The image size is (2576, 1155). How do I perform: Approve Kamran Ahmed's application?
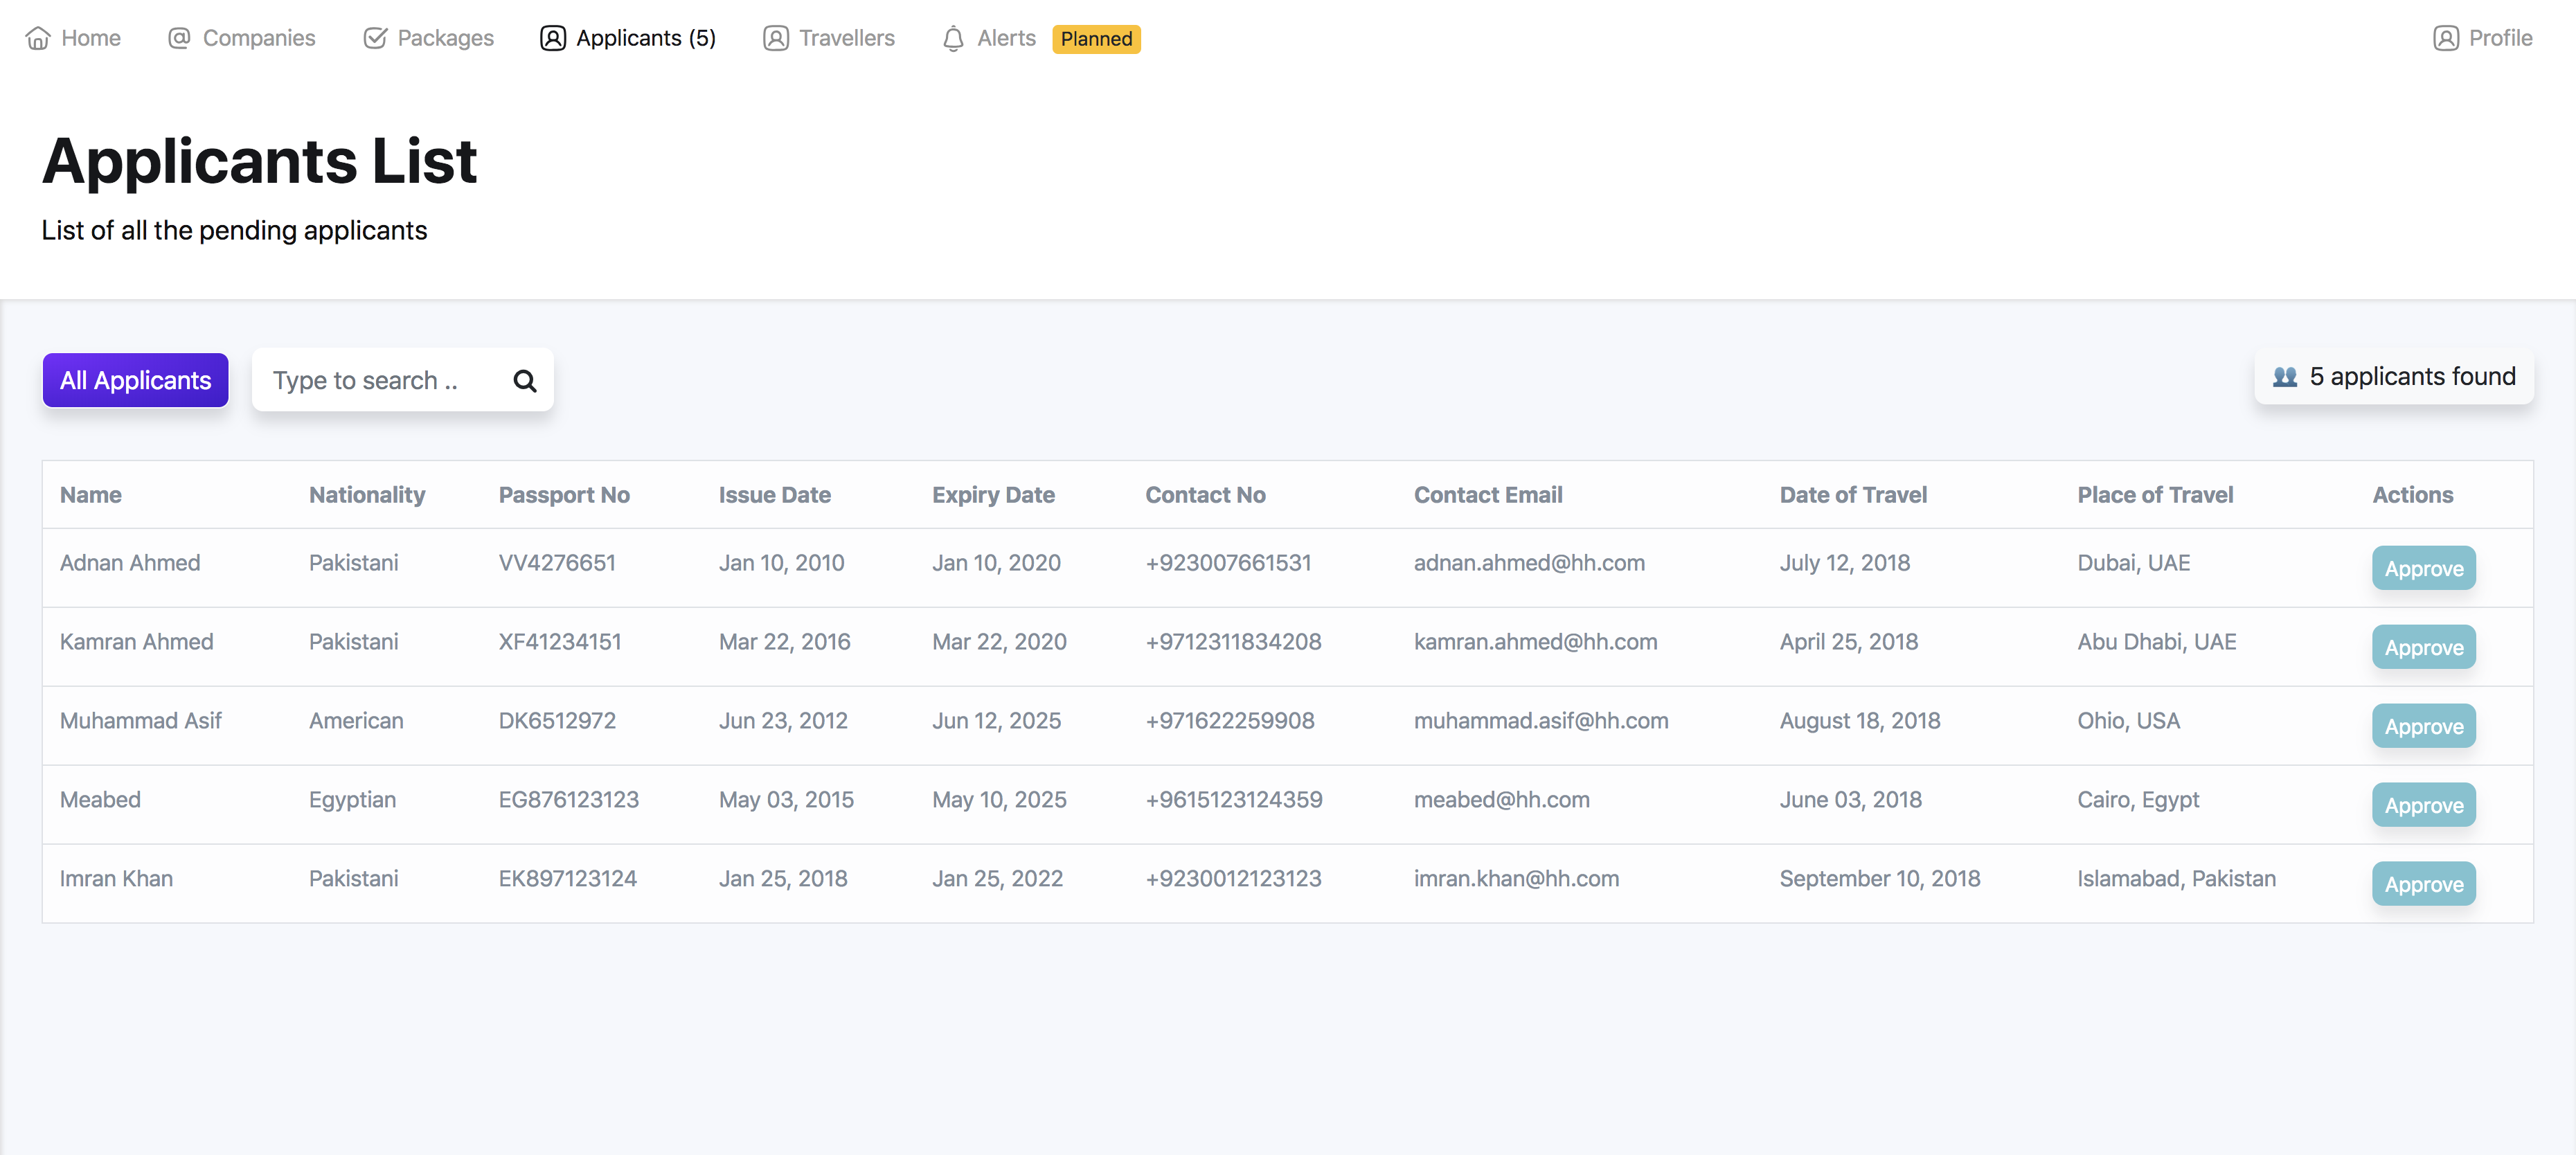2423,648
